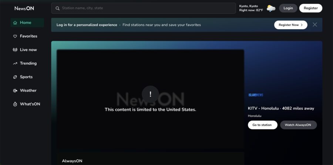Open the Favorites section
The width and height of the screenshot is (333, 165).
[x=27, y=36]
